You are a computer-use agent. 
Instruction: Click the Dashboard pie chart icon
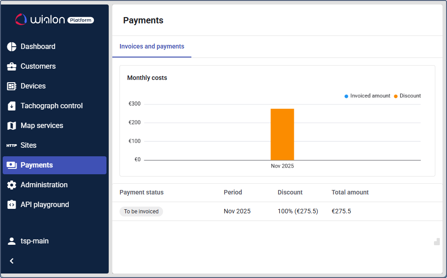(x=12, y=47)
